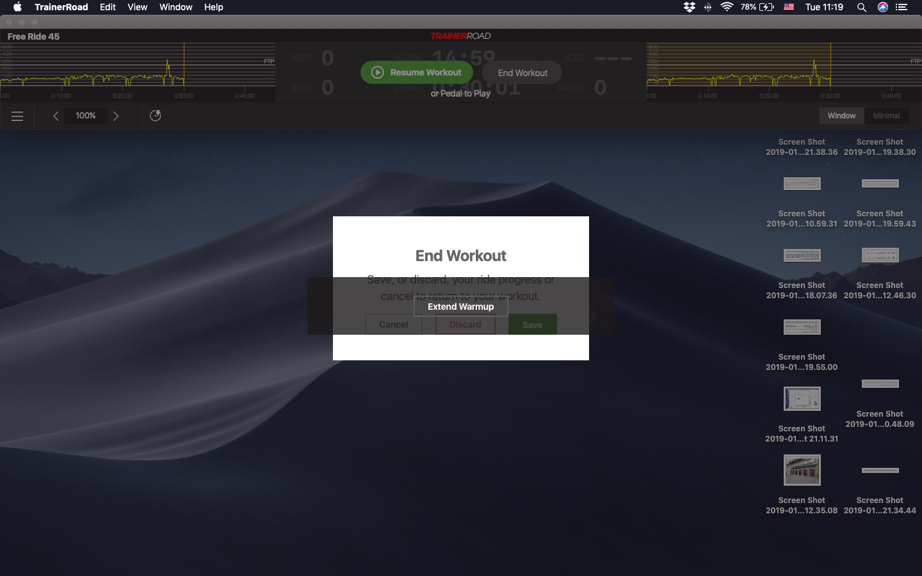Image resolution: width=922 pixels, height=576 pixels.
Task: Open Siri from menu bar
Action: (883, 7)
